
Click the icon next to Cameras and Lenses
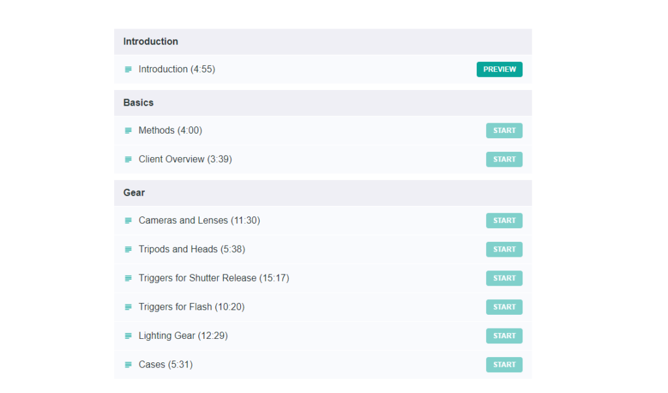(x=129, y=221)
